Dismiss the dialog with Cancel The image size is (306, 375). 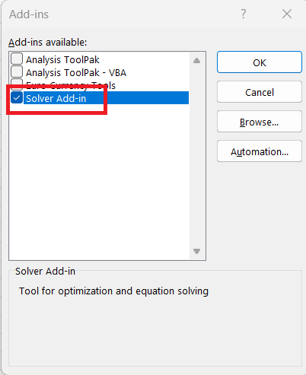click(x=260, y=92)
